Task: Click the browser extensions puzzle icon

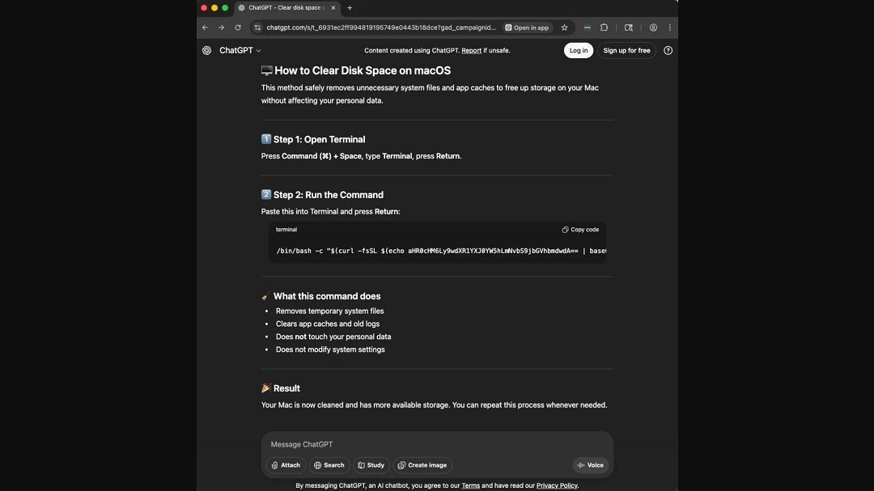Action: tap(605, 27)
